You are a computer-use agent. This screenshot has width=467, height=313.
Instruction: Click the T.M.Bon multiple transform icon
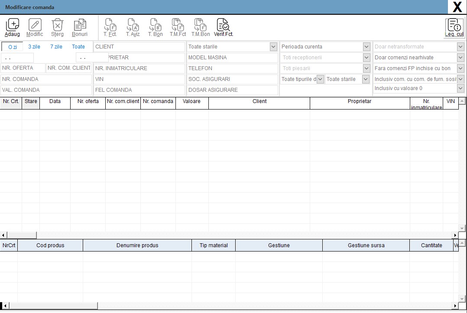click(201, 27)
